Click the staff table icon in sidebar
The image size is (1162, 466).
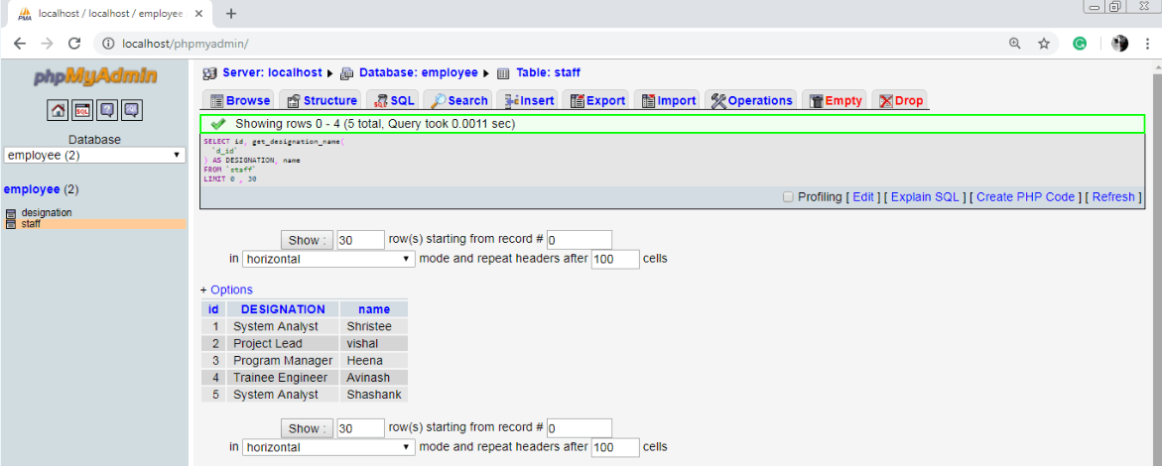click(x=10, y=224)
